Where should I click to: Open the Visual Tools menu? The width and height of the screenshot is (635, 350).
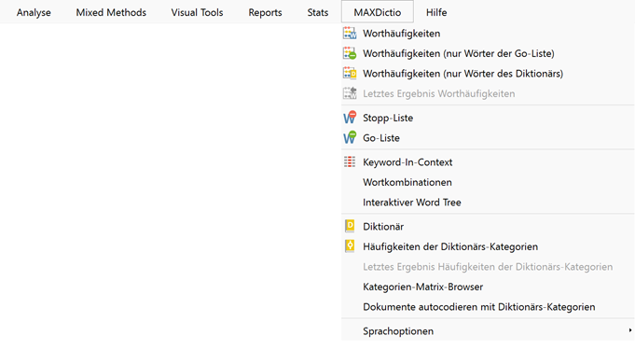[197, 12]
